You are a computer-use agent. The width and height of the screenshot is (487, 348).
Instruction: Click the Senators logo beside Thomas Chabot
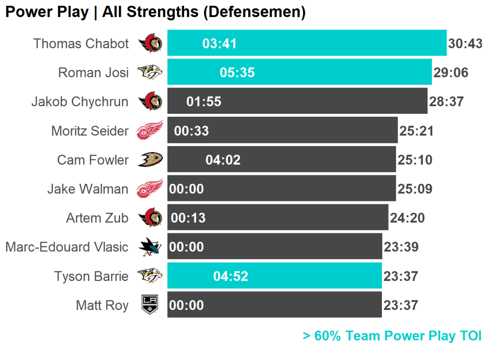pos(150,44)
